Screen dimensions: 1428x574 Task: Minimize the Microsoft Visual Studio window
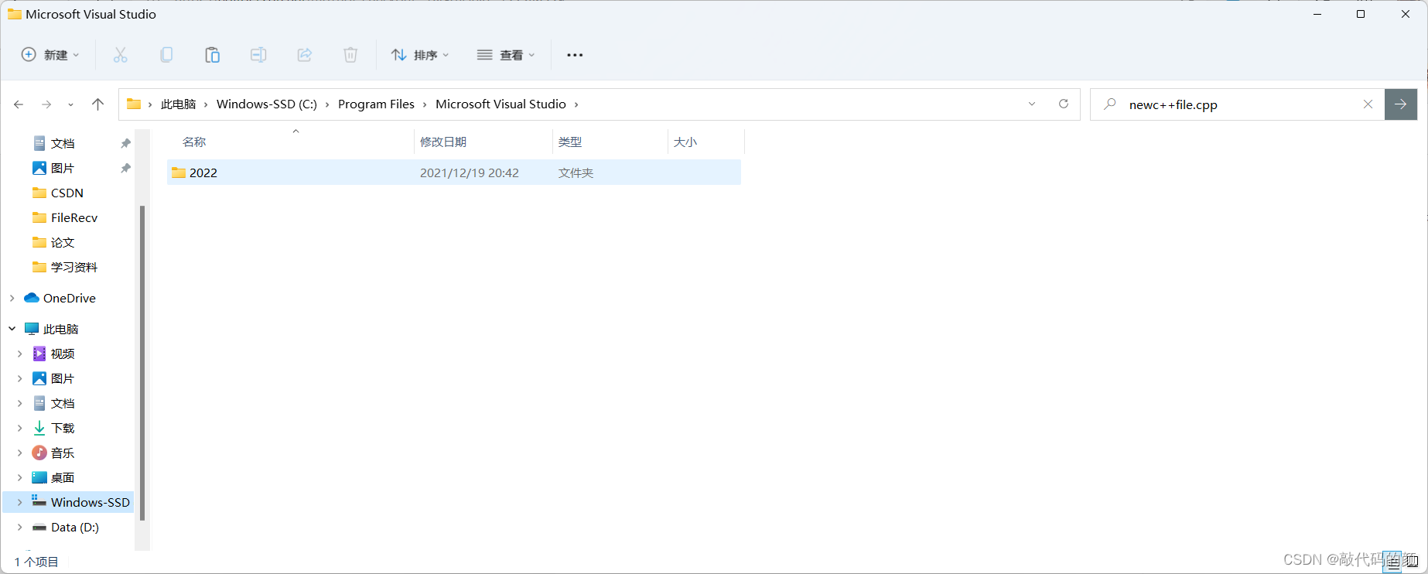(1317, 14)
